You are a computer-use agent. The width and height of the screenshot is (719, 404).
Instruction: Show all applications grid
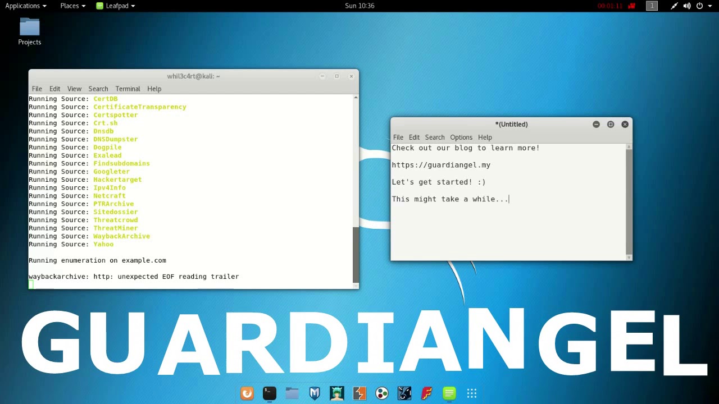tap(472, 393)
